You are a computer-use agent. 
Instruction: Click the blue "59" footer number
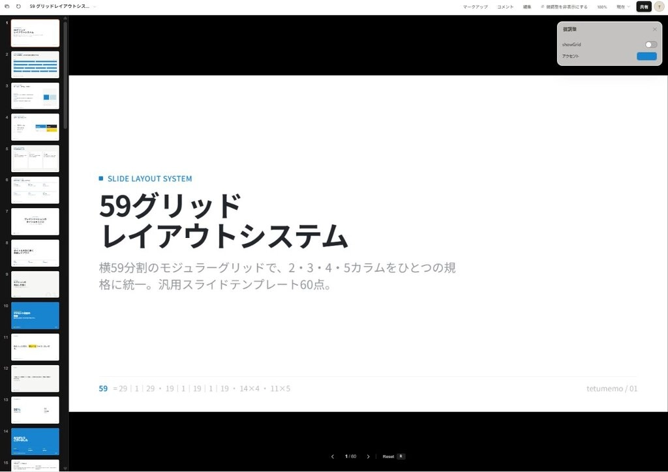click(x=103, y=389)
